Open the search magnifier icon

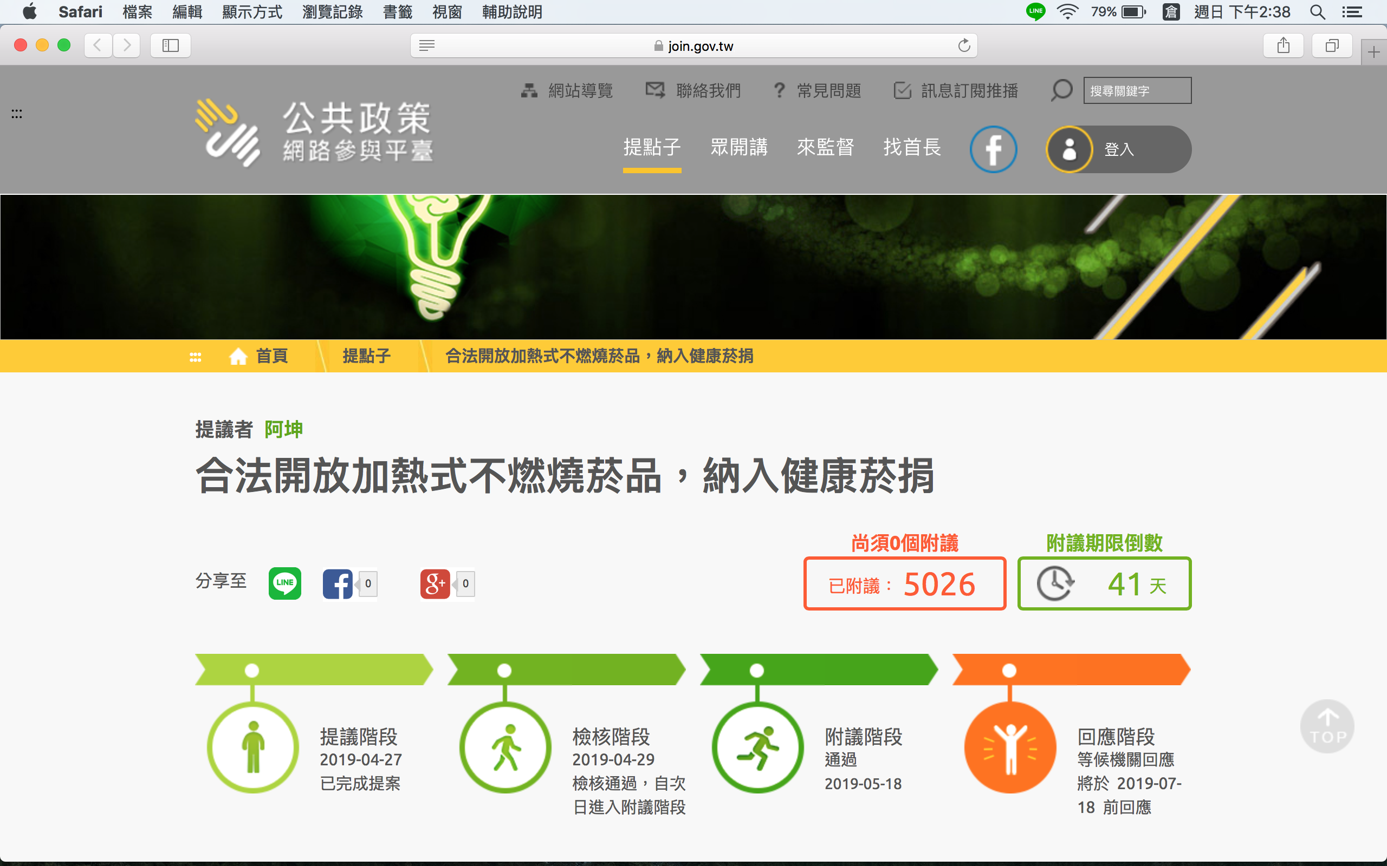tap(1061, 90)
